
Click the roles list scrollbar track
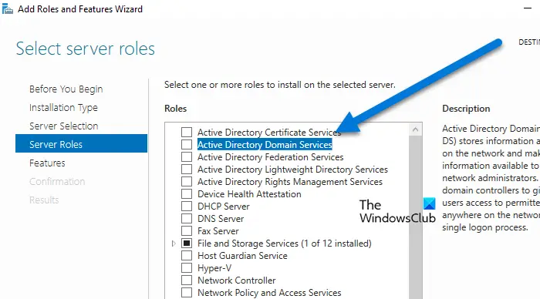(x=415, y=217)
